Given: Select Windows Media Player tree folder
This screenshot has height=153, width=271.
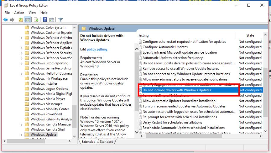Looking at the screenshot, I should pos(48,99).
